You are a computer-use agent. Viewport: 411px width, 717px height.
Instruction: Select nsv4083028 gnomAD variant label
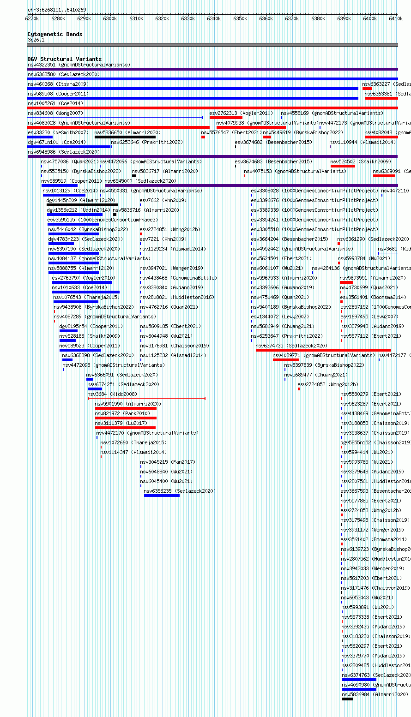[79, 123]
